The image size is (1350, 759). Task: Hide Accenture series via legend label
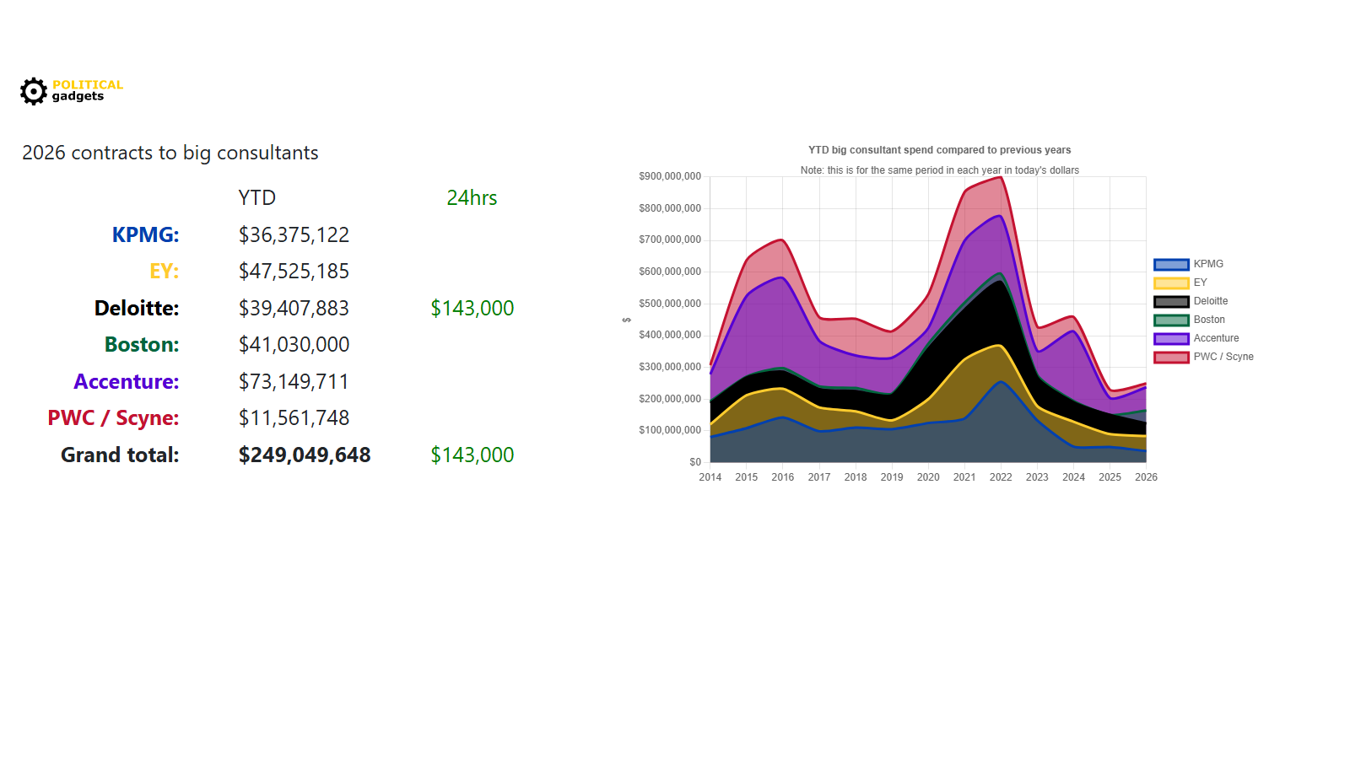pyautogui.click(x=1216, y=338)
